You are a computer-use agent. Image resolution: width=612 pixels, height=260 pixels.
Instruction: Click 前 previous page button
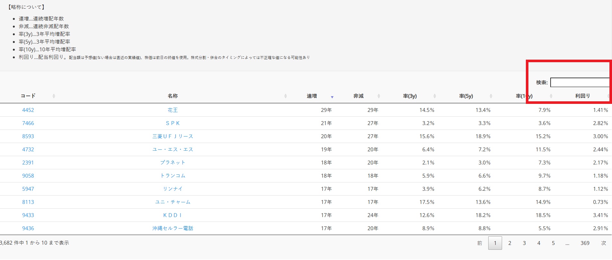click(x=480, y=243)
